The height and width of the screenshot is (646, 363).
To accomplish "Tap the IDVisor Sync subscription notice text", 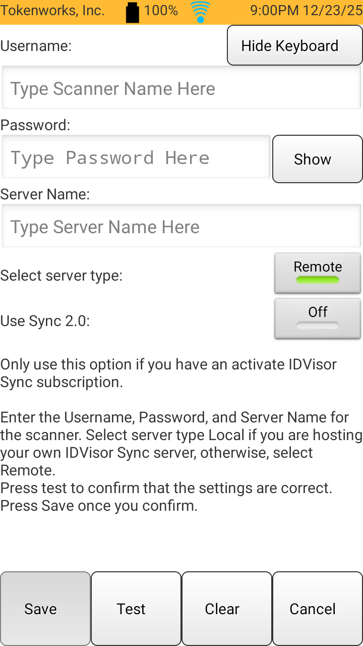I will tap(168, 373).
